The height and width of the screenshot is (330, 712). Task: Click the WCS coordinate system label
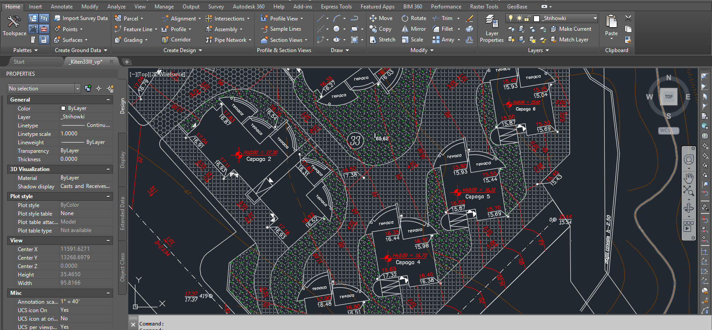click(668, 130)
